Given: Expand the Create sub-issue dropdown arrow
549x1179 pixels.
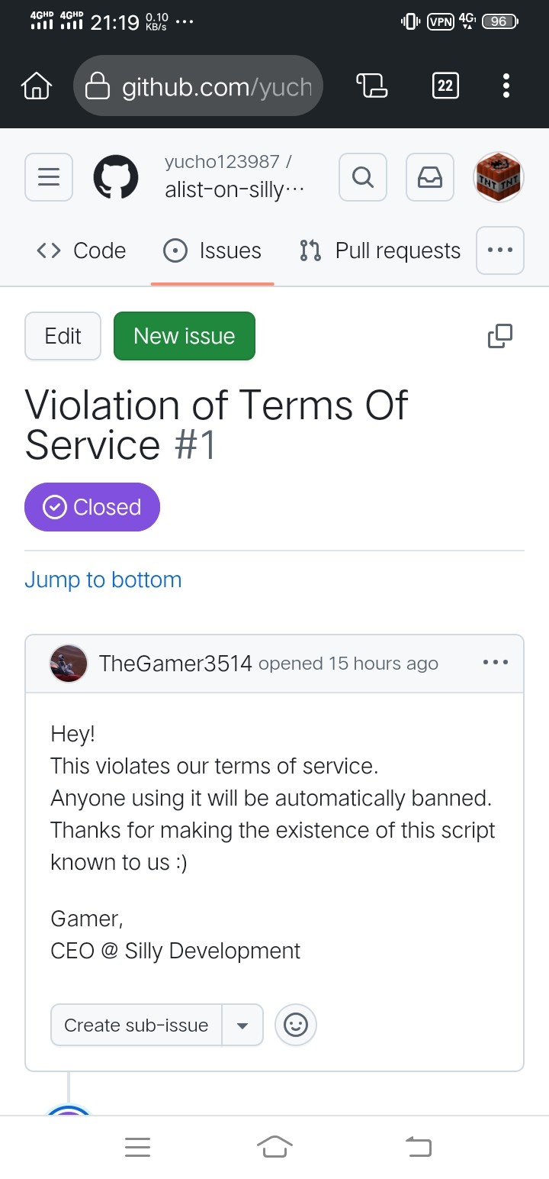Looking at the screenshot, I should tap(242, 1025).
